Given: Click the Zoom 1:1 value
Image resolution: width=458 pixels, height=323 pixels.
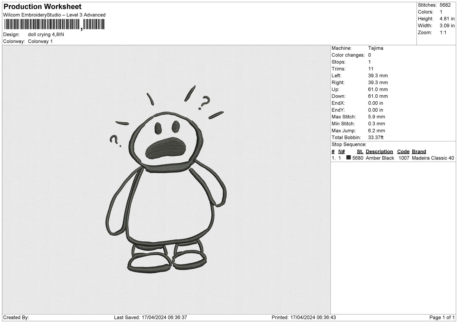Looking at the screenshot, I should click(443, 33).
